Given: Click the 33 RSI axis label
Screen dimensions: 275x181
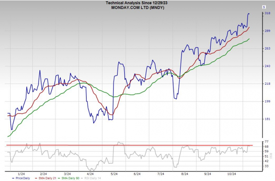Looking at the screenshot, I should pyautogui.click(x=267, y=166).
